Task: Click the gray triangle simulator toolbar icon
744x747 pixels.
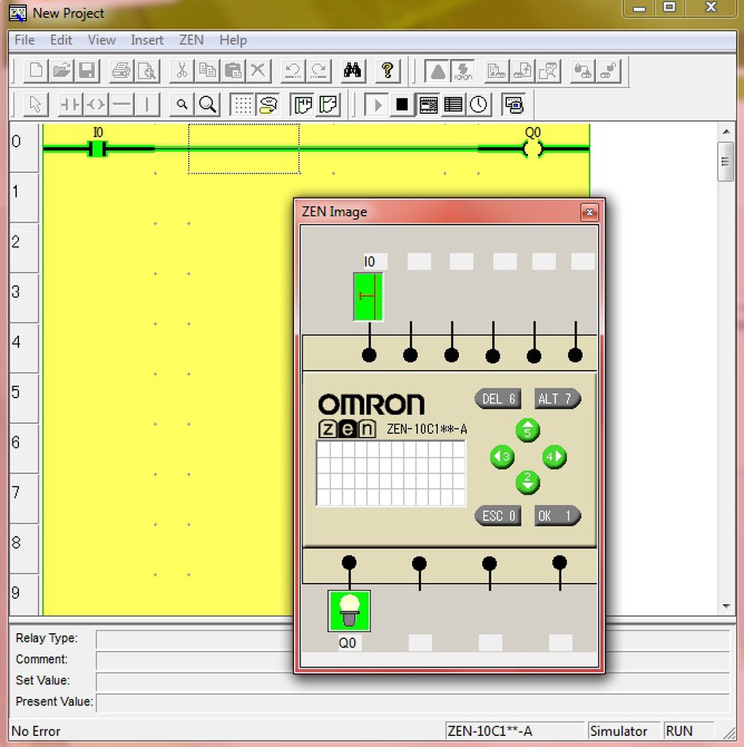Action: 437,71
